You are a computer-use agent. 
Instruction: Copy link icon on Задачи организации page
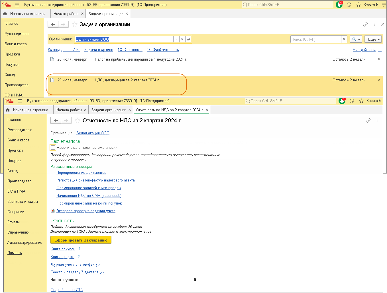[x=365, y=24]
